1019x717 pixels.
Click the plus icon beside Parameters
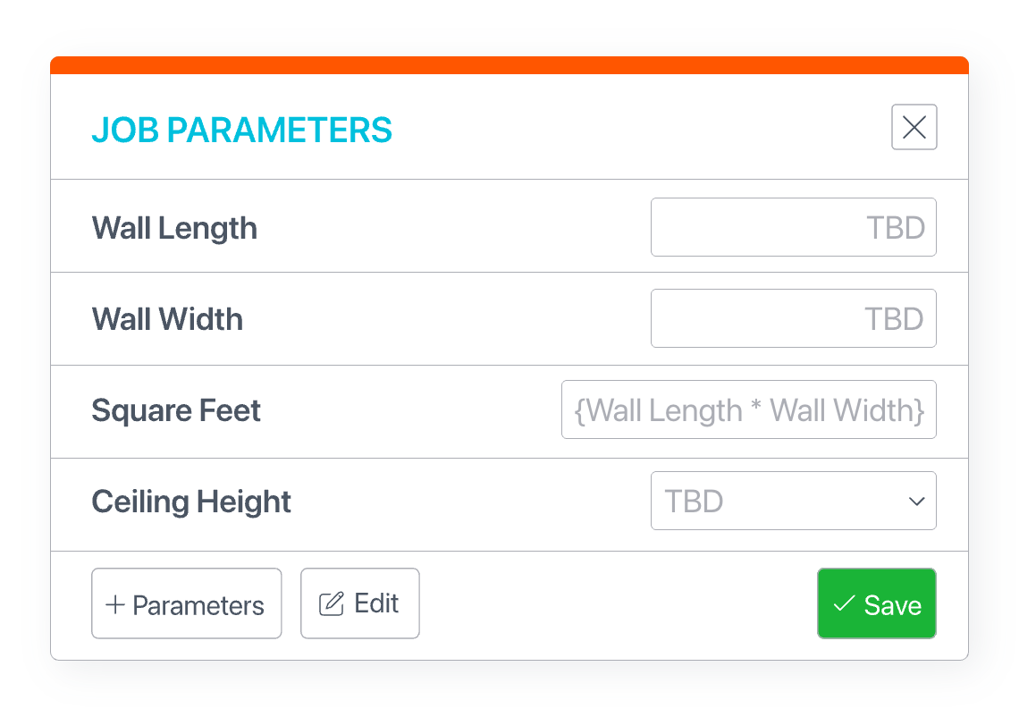[x=114, y=605]
